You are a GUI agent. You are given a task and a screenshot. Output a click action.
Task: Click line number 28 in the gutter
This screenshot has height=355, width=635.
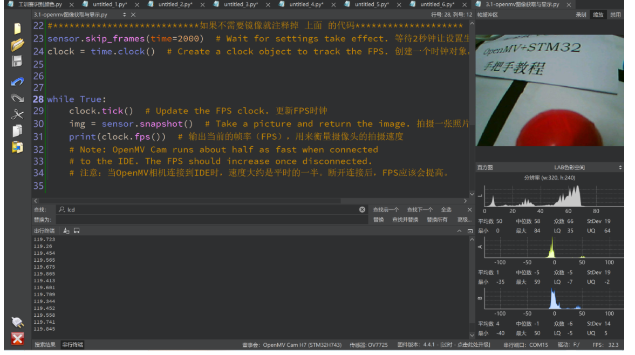tap(38, 99)
